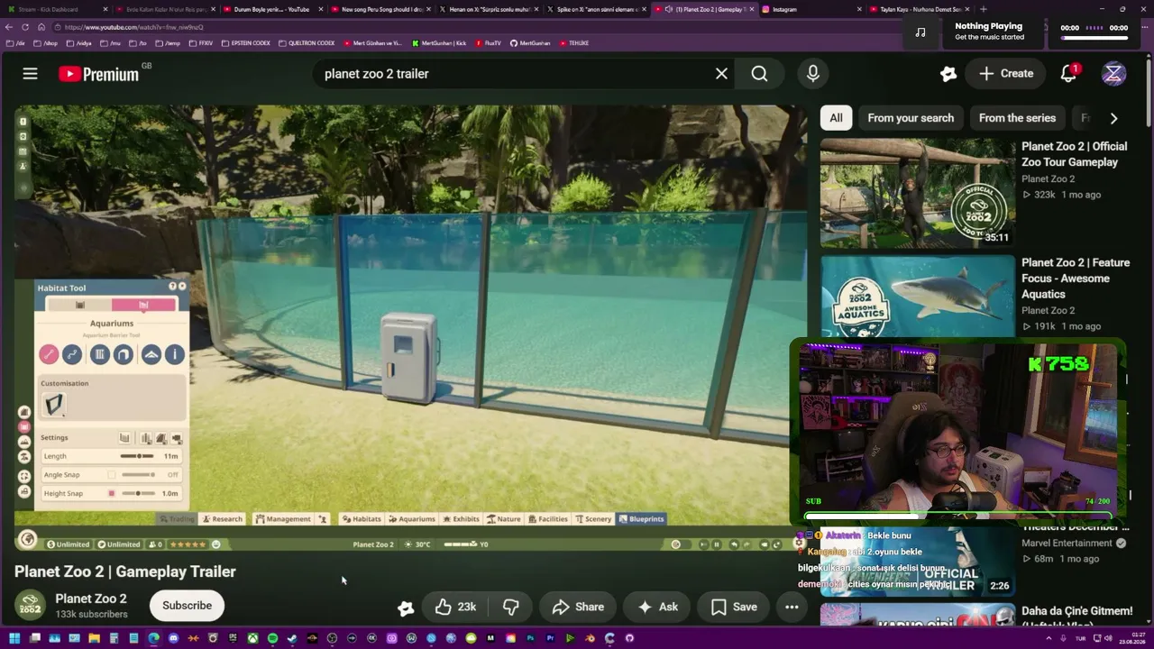Viewport: 1154px width, 649px height.
Task: Switch to the pink aquarium barrier tab
Action: click(143, 306)
